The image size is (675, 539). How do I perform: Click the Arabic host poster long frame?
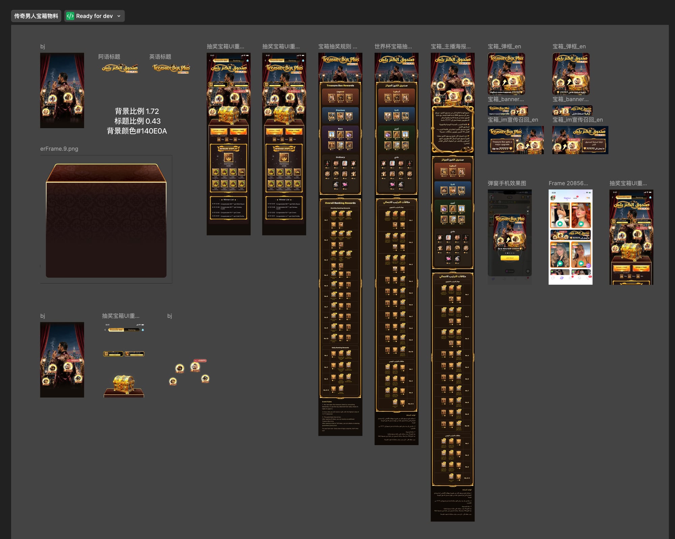pos(453,287)
